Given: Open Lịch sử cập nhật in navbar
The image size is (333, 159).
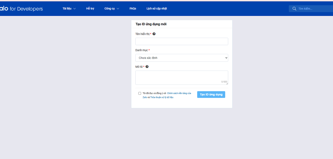Looking at the screenshot, I should [157, 8].
